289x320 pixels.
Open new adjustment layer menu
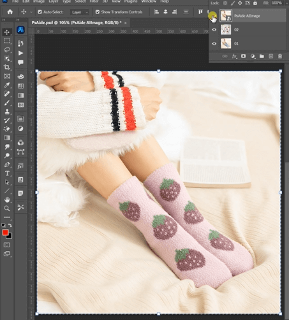[x=253, y=56]
